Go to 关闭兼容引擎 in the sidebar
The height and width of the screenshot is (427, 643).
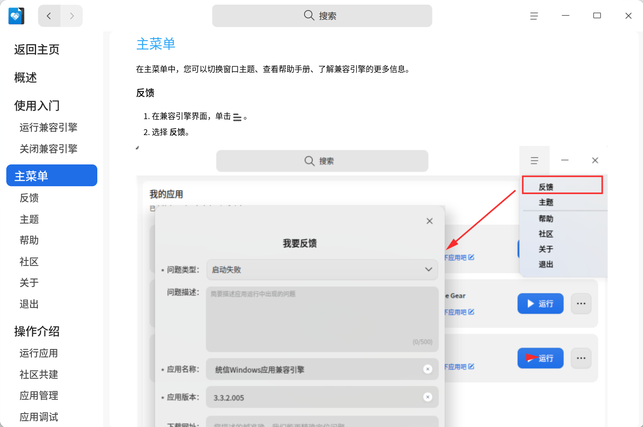49,149
